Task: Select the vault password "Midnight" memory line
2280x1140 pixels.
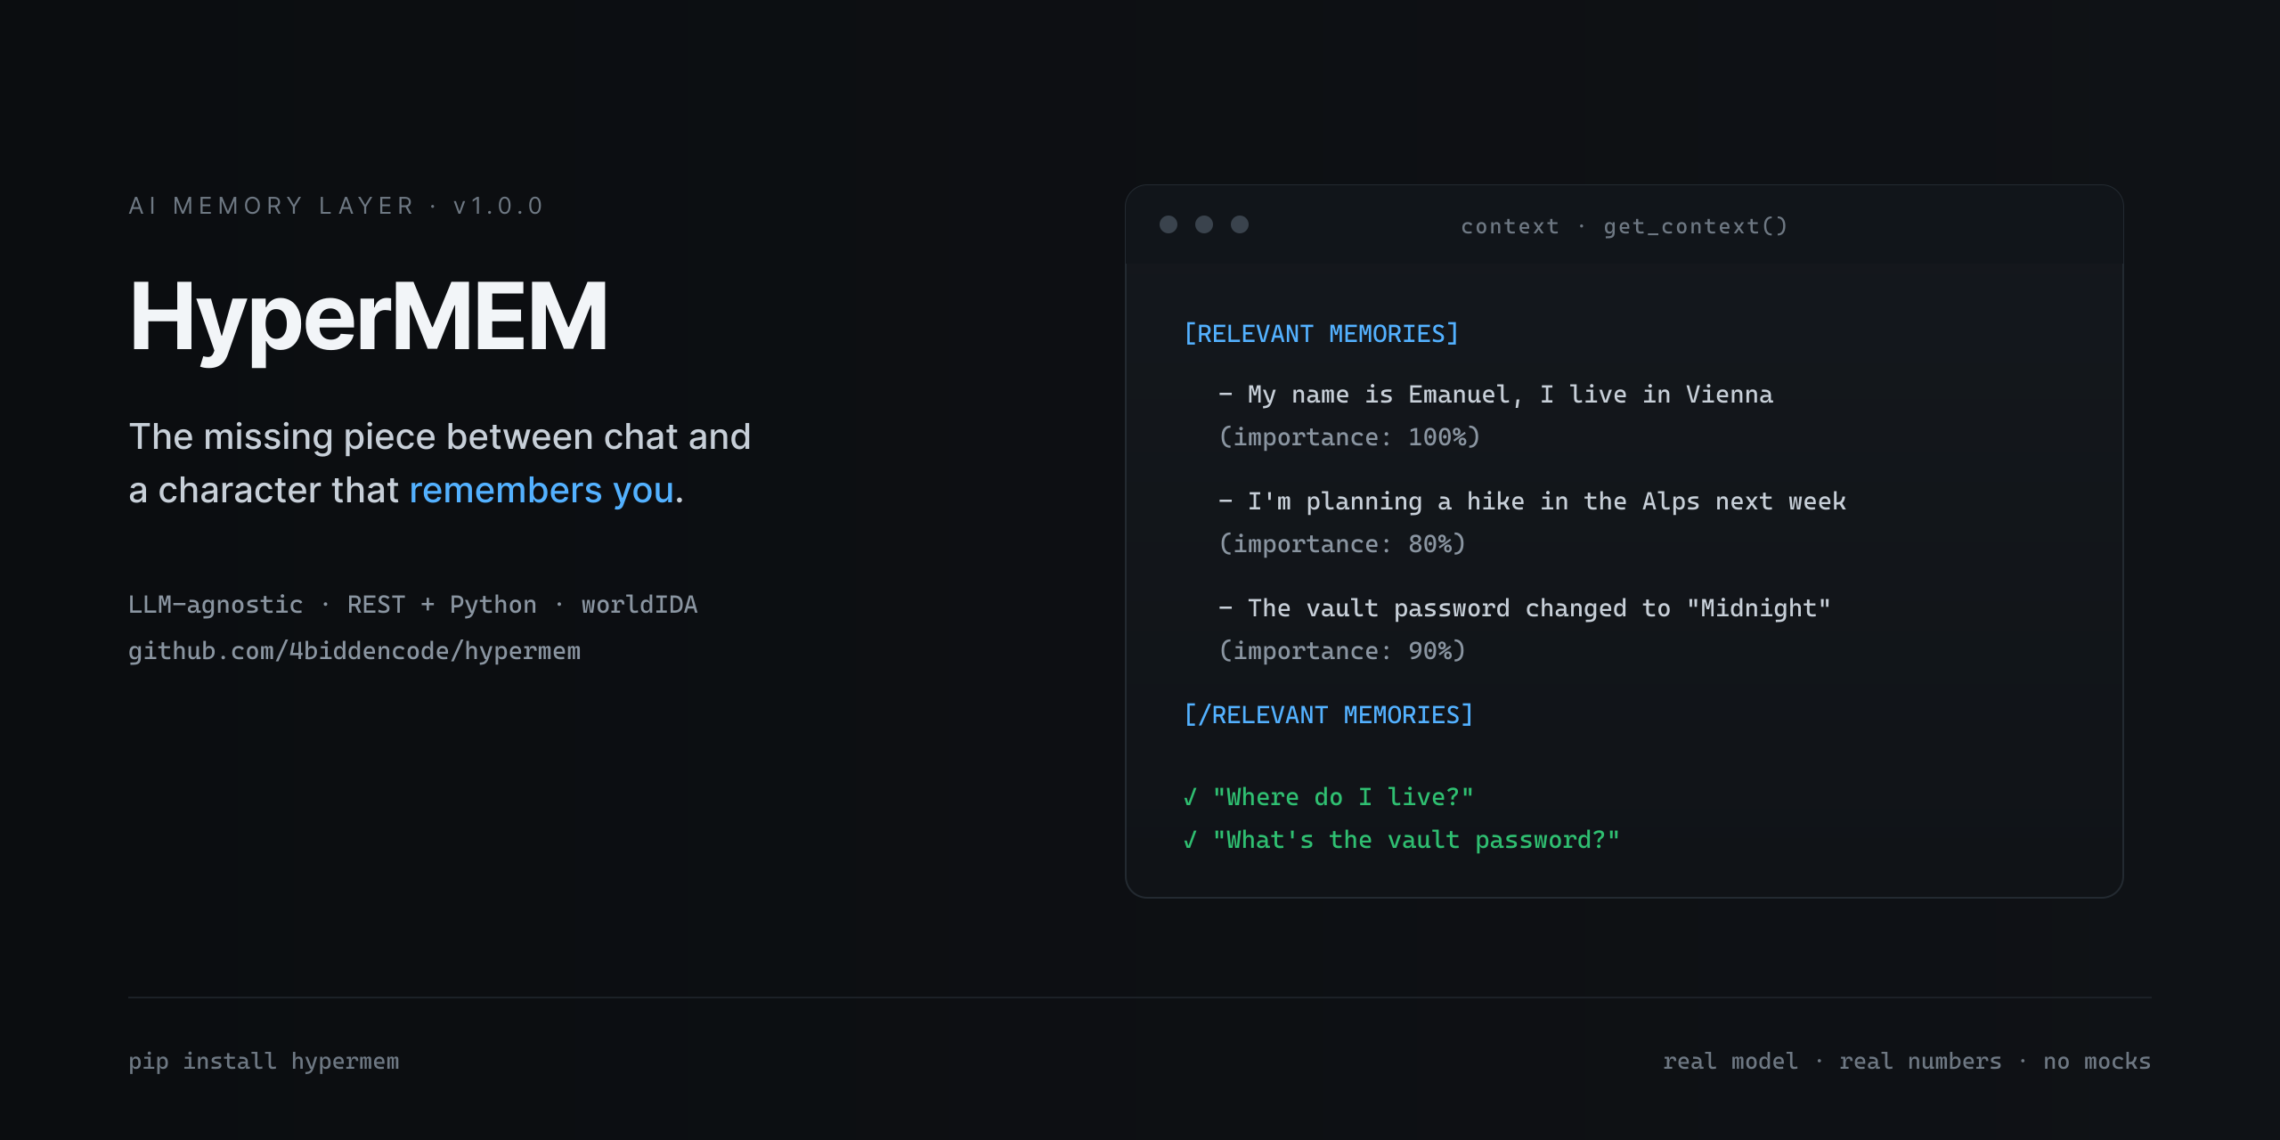Action: (x=1525, y=607)
